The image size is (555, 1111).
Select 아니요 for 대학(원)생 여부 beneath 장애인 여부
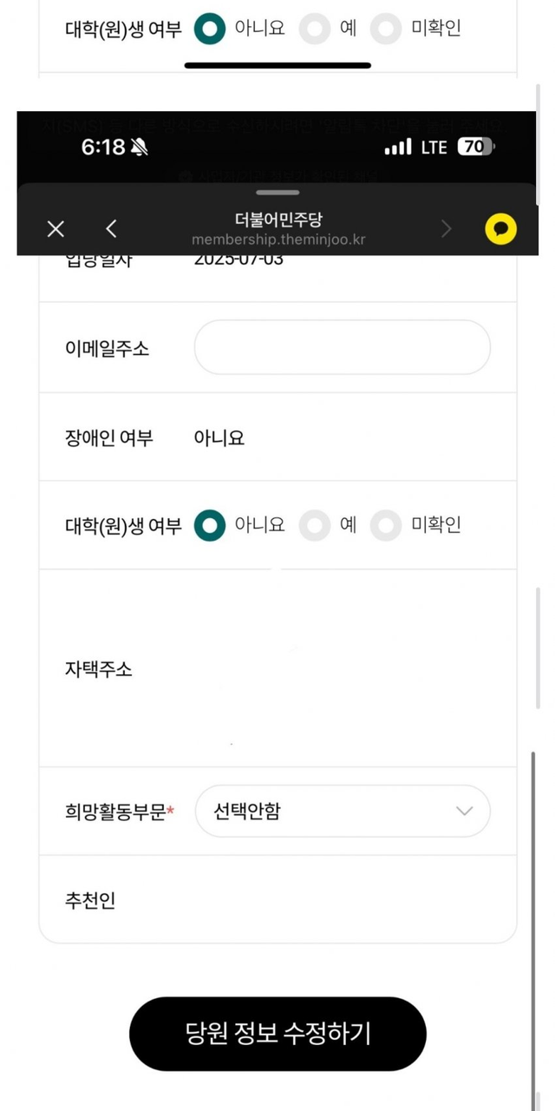click(x=210, y=525)
